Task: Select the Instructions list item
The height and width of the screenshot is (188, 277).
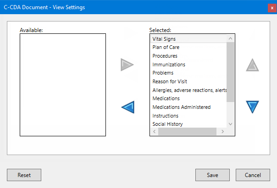Action: [166, 116]
